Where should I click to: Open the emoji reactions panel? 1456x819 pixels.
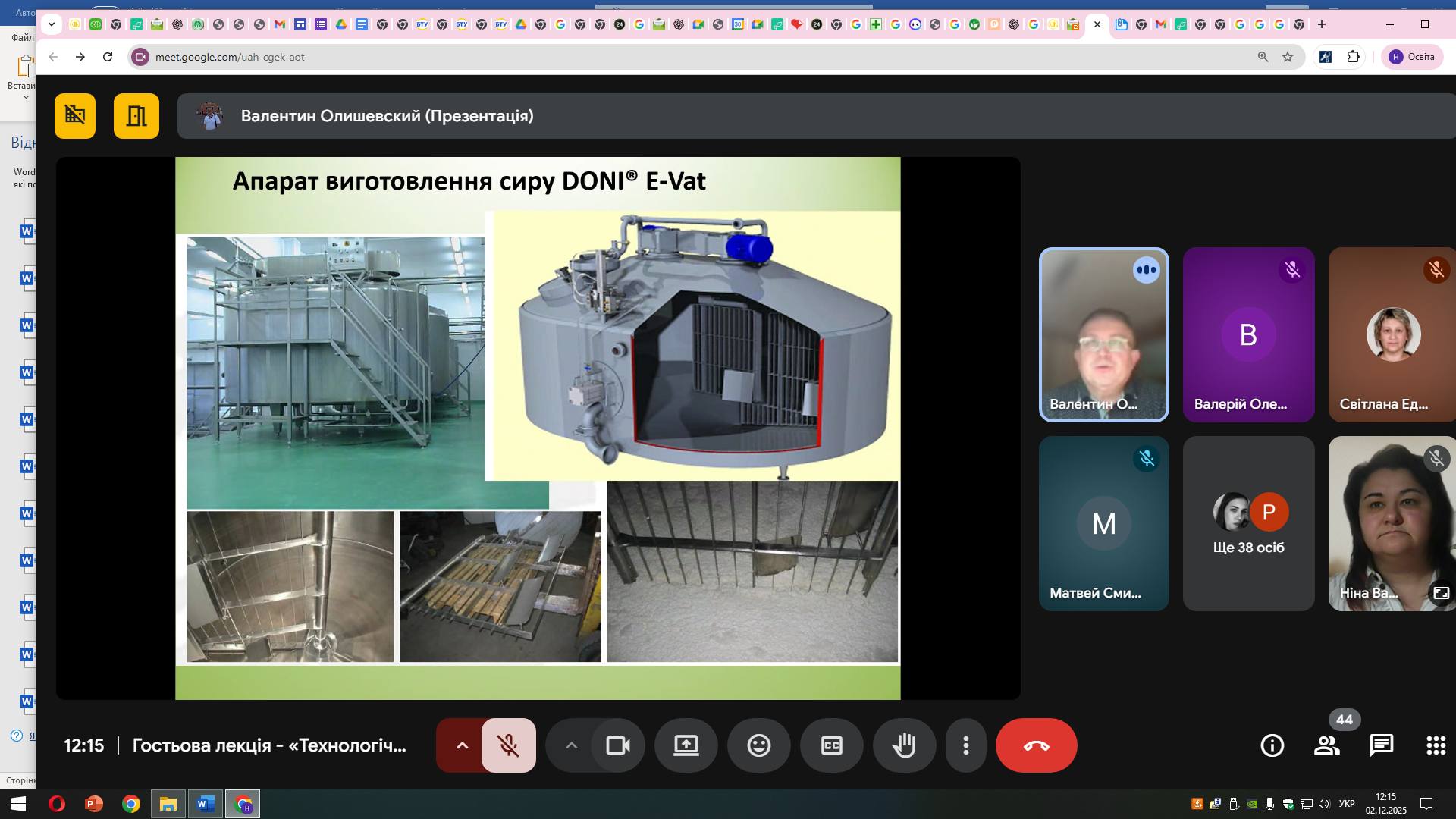tap(758, 745)
